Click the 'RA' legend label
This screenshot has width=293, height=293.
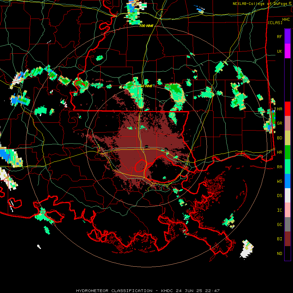tap(279, 167)
